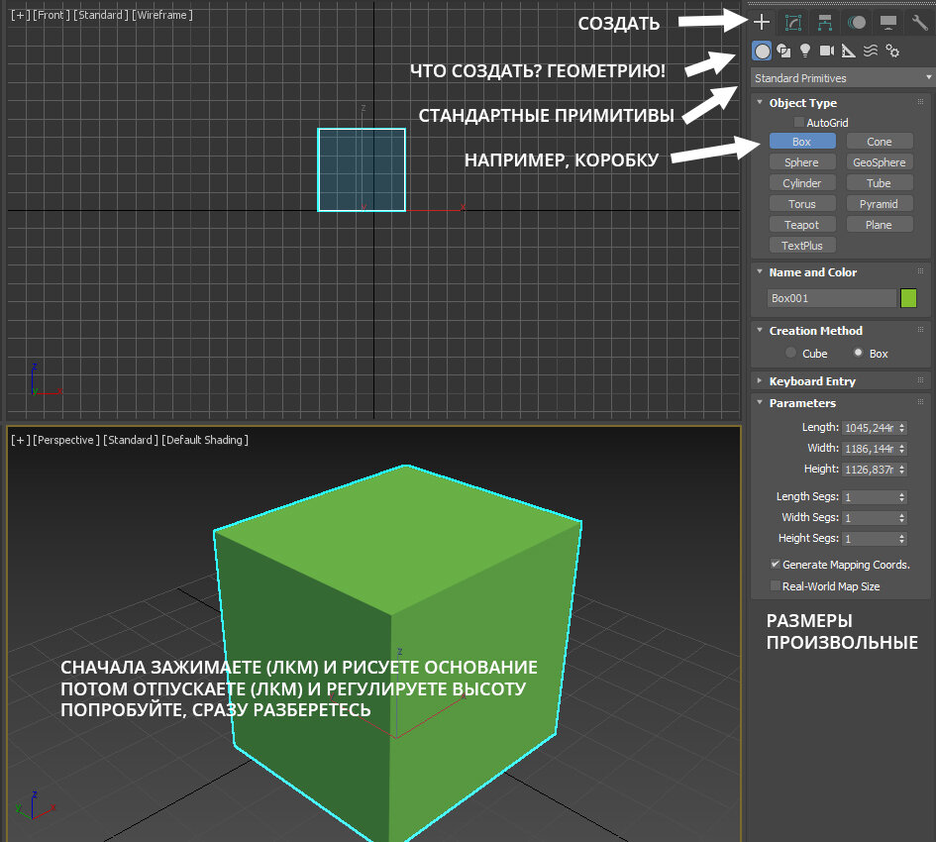Click the Length Segs spinner arrows
This screenshot has height=842, width=936.
click(x=902, y=497)
